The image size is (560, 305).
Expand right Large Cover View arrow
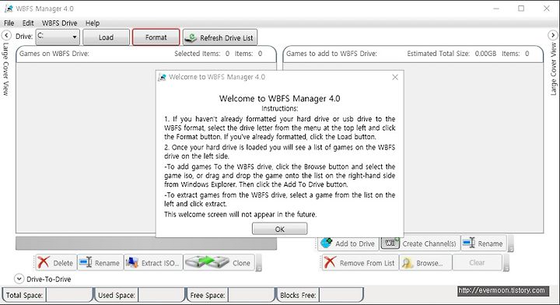(x=552, y=35)
